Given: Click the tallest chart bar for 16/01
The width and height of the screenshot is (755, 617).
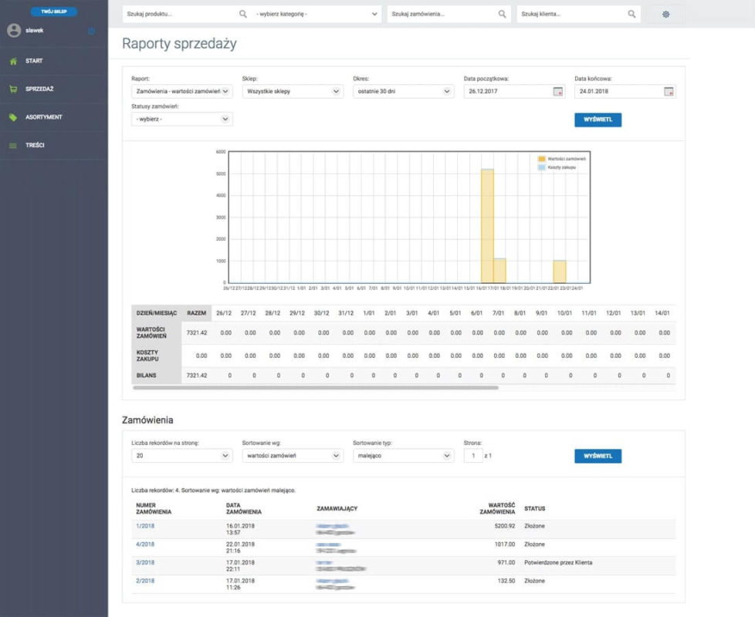Looking at the screenshot, I should (x=487, y=225).
